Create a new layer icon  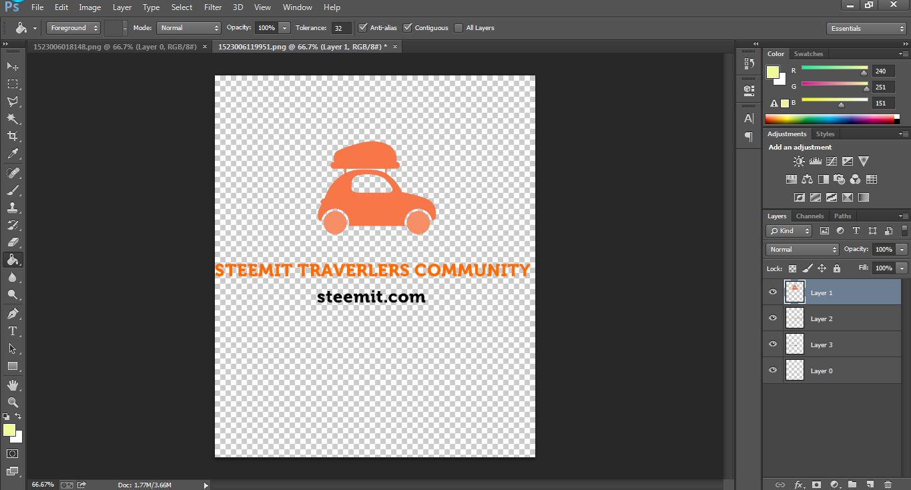[870, 484]
